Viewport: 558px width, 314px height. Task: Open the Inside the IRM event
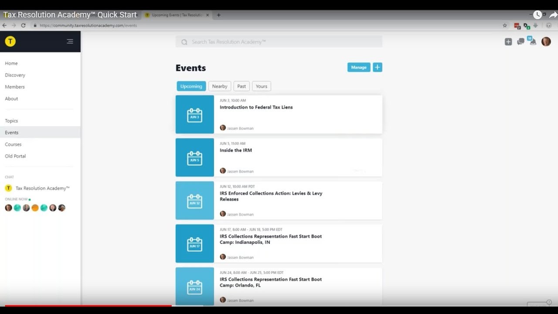click(236, 150)
